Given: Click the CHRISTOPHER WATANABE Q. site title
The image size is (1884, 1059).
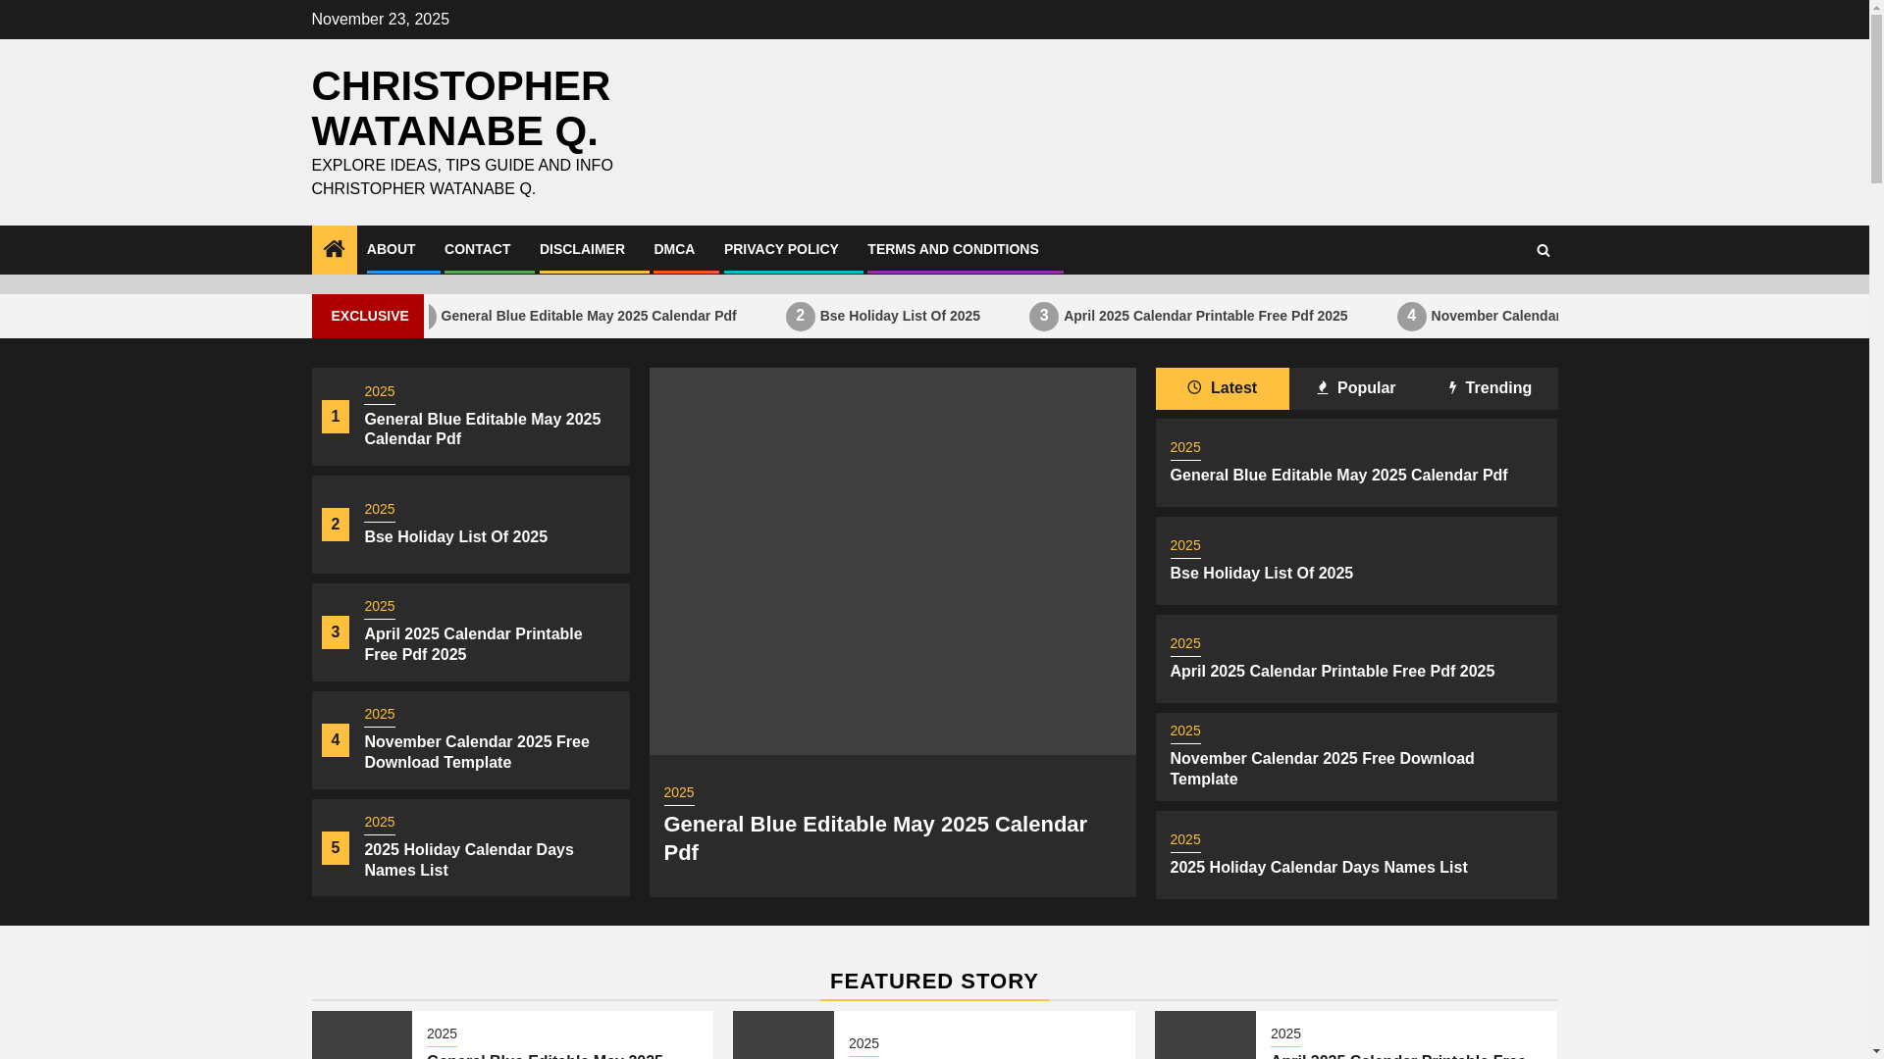Looking at the screenshot, I should [460, 108].
